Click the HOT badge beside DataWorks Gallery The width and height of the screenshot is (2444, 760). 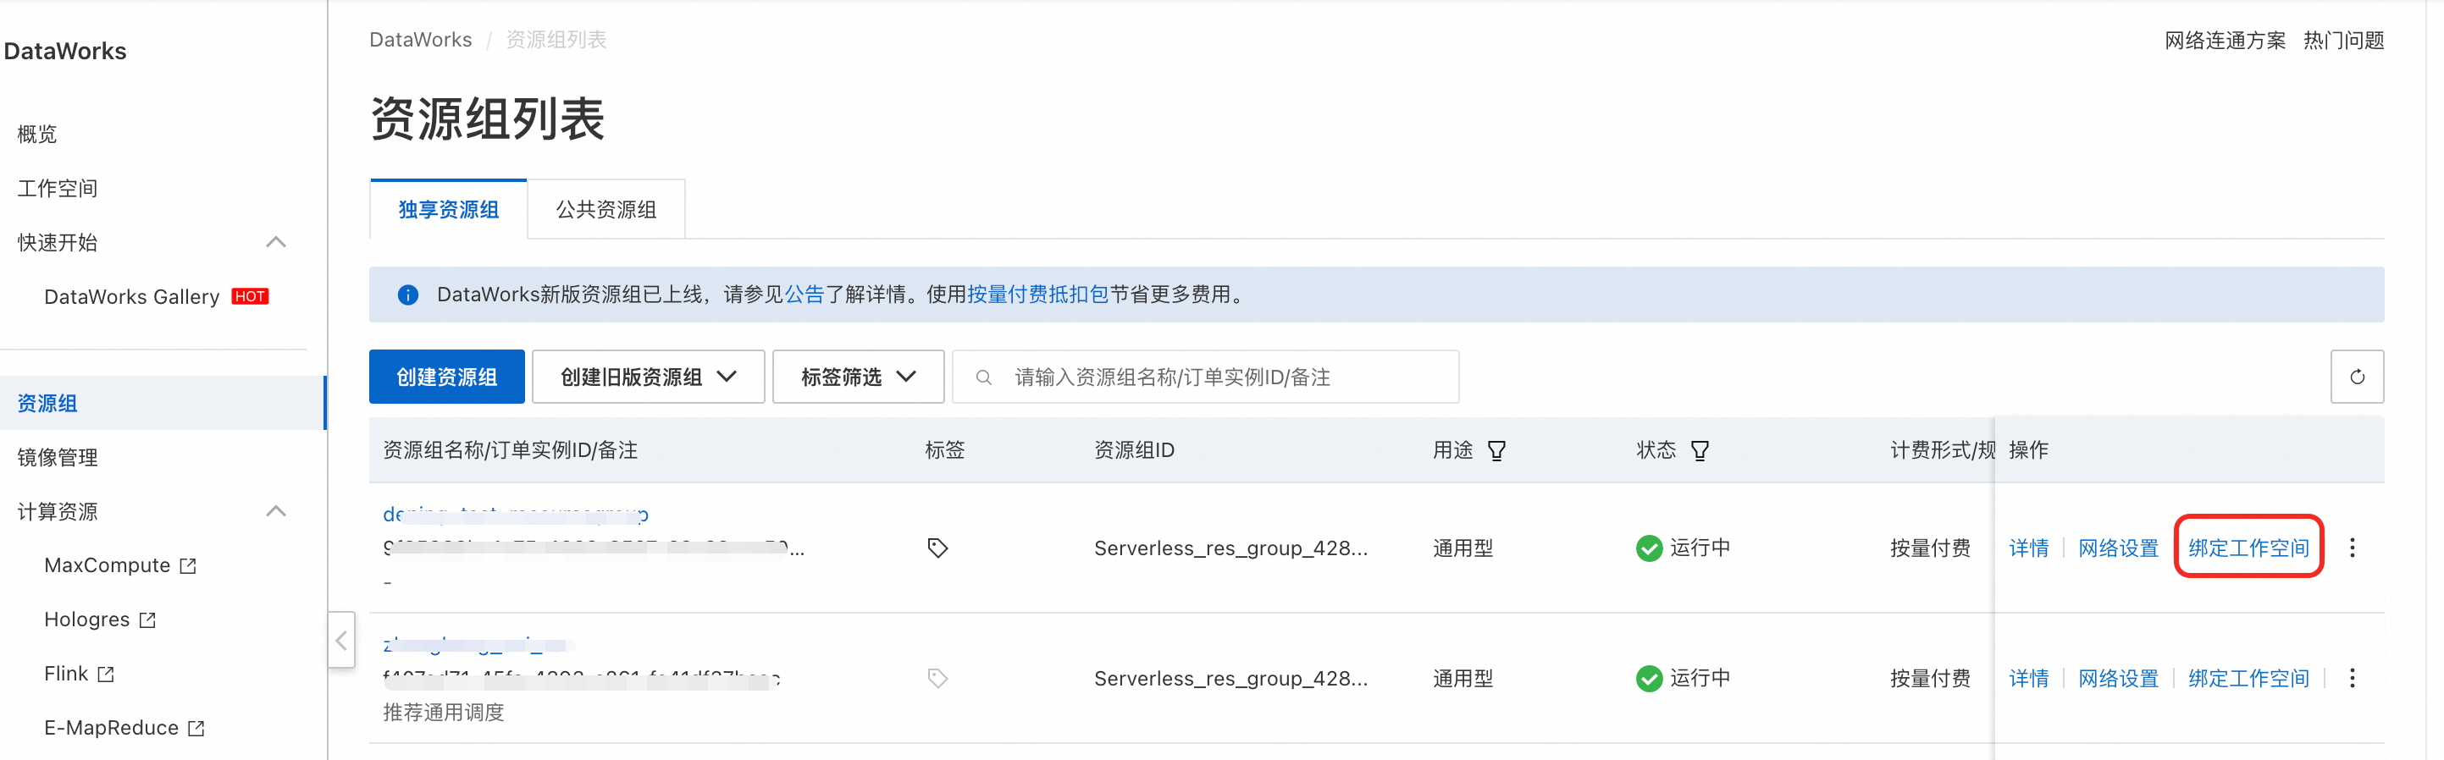[x=251, y=296]
